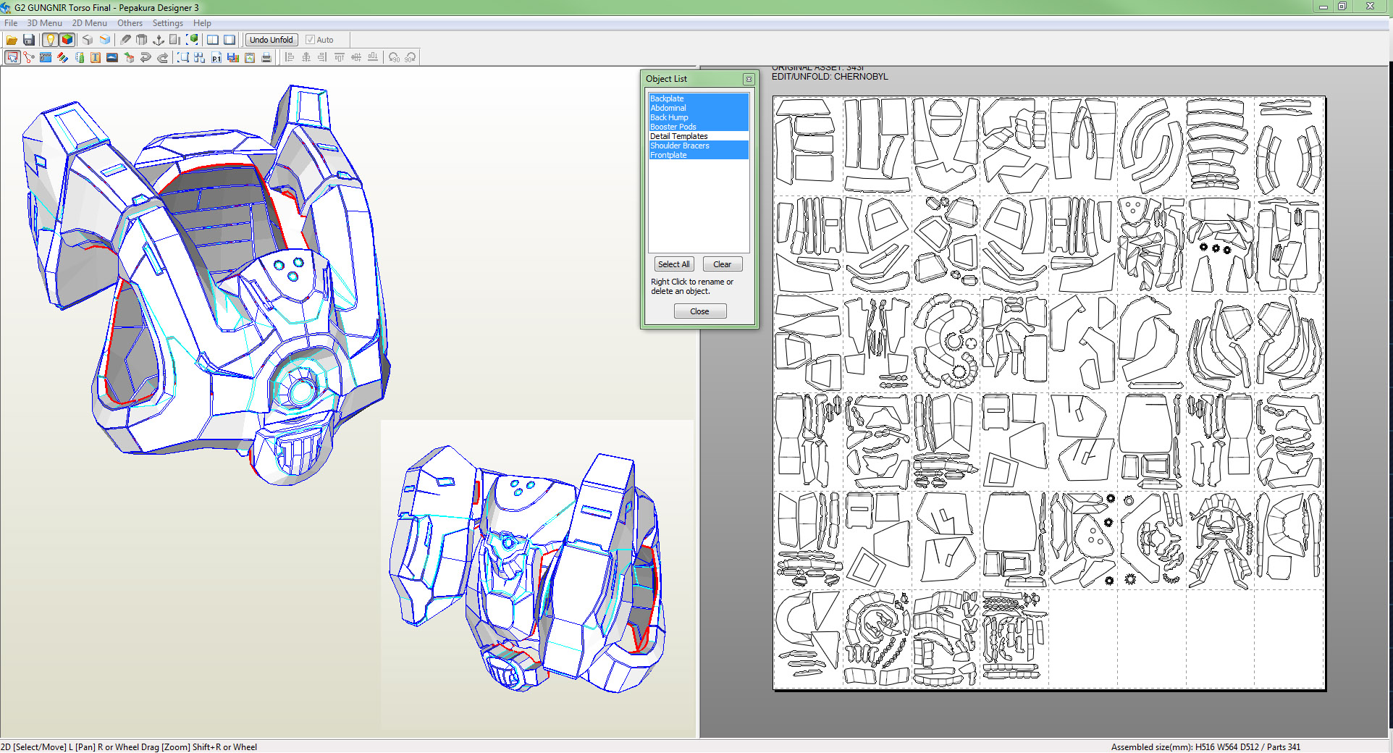Click the align vertical middle icon
Viewport: 1393px width, 753px height.
click(x=356, y=57)
